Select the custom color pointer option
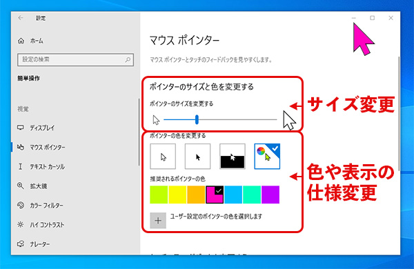 pyautogui.click(x=267, y=157)
